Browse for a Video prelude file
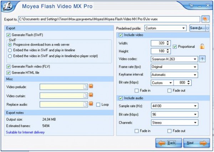Screen dimensions: 214x152 85,87
